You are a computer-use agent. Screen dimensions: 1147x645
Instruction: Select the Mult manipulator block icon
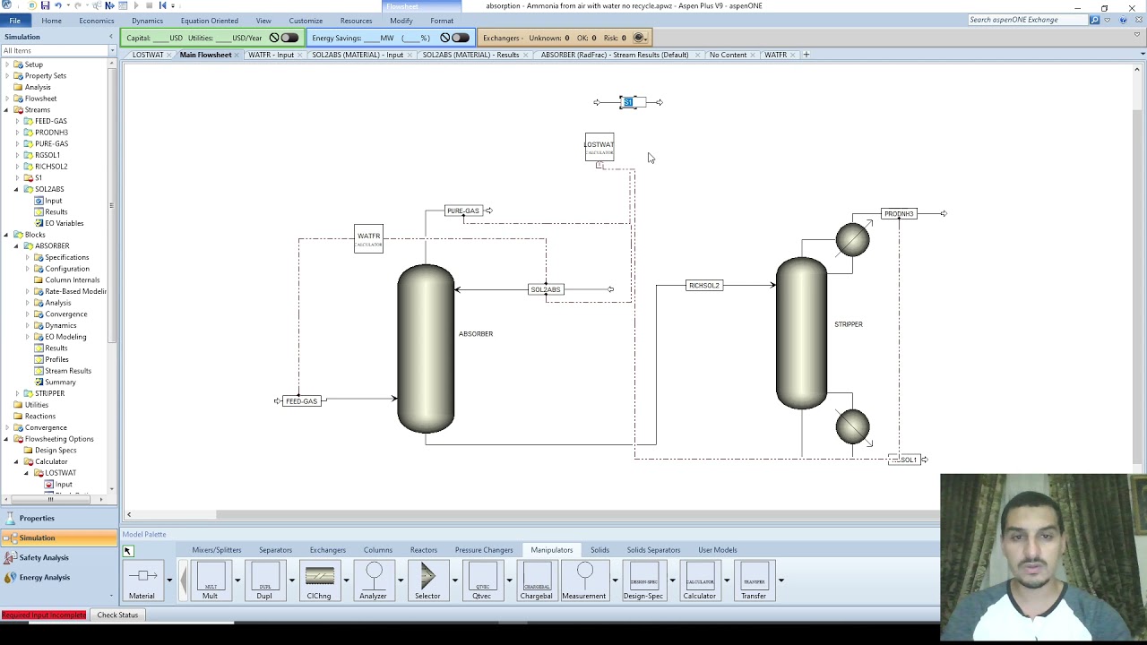tap(210, 580)
